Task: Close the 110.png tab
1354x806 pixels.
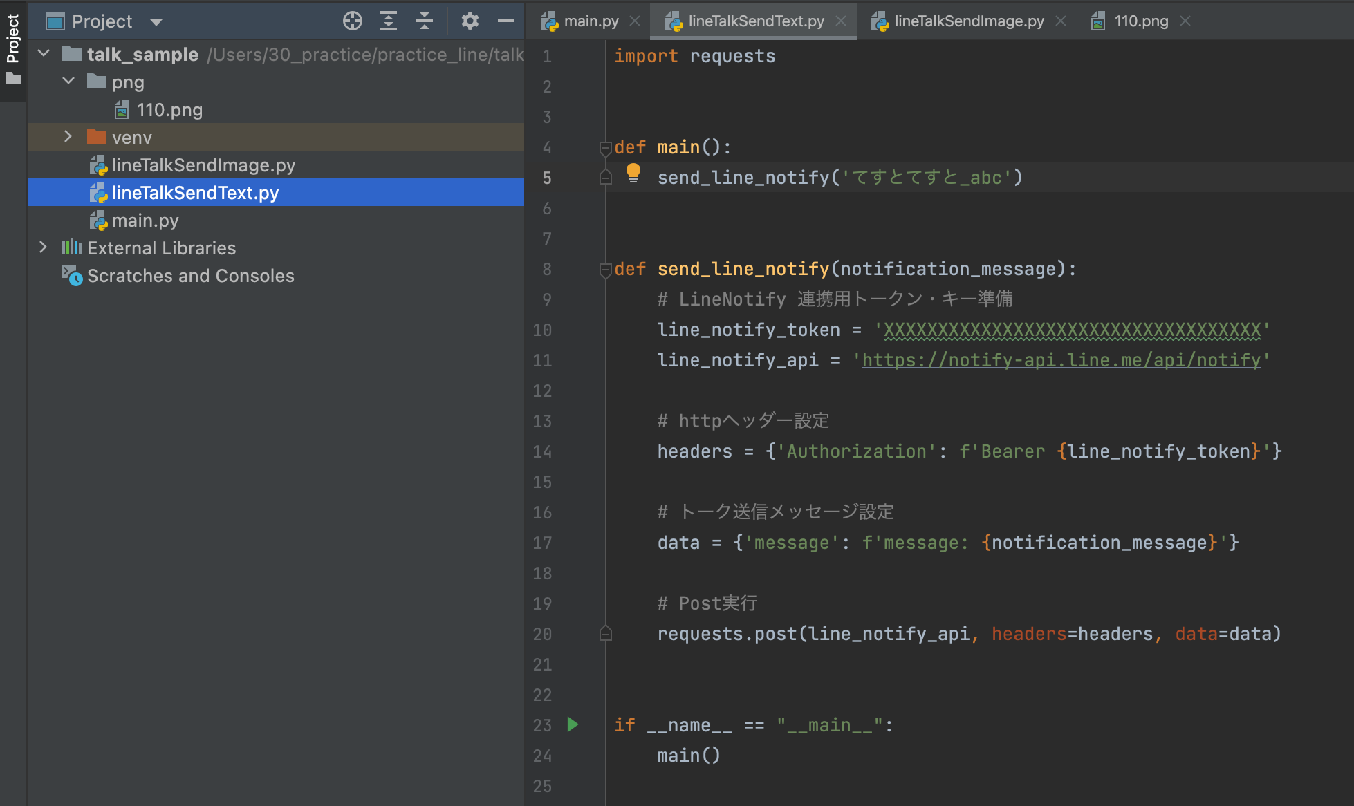Action: (1185, 21)
